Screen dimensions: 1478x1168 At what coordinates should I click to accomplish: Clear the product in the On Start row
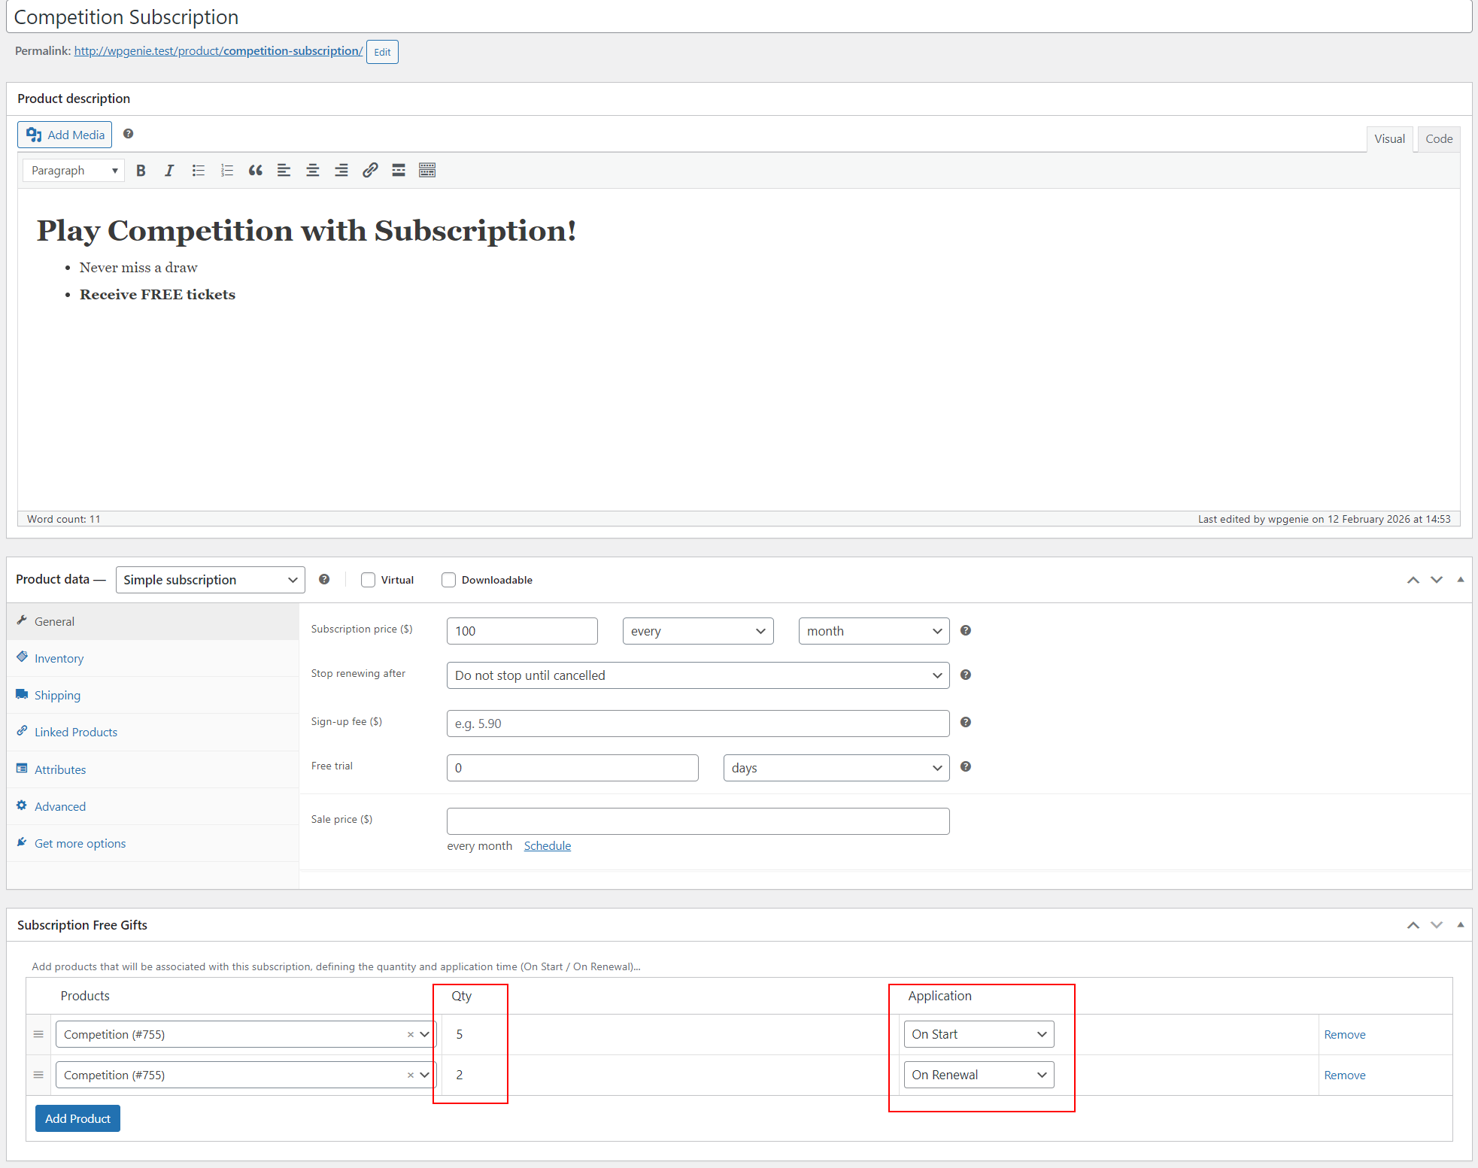coord(411,1035)
